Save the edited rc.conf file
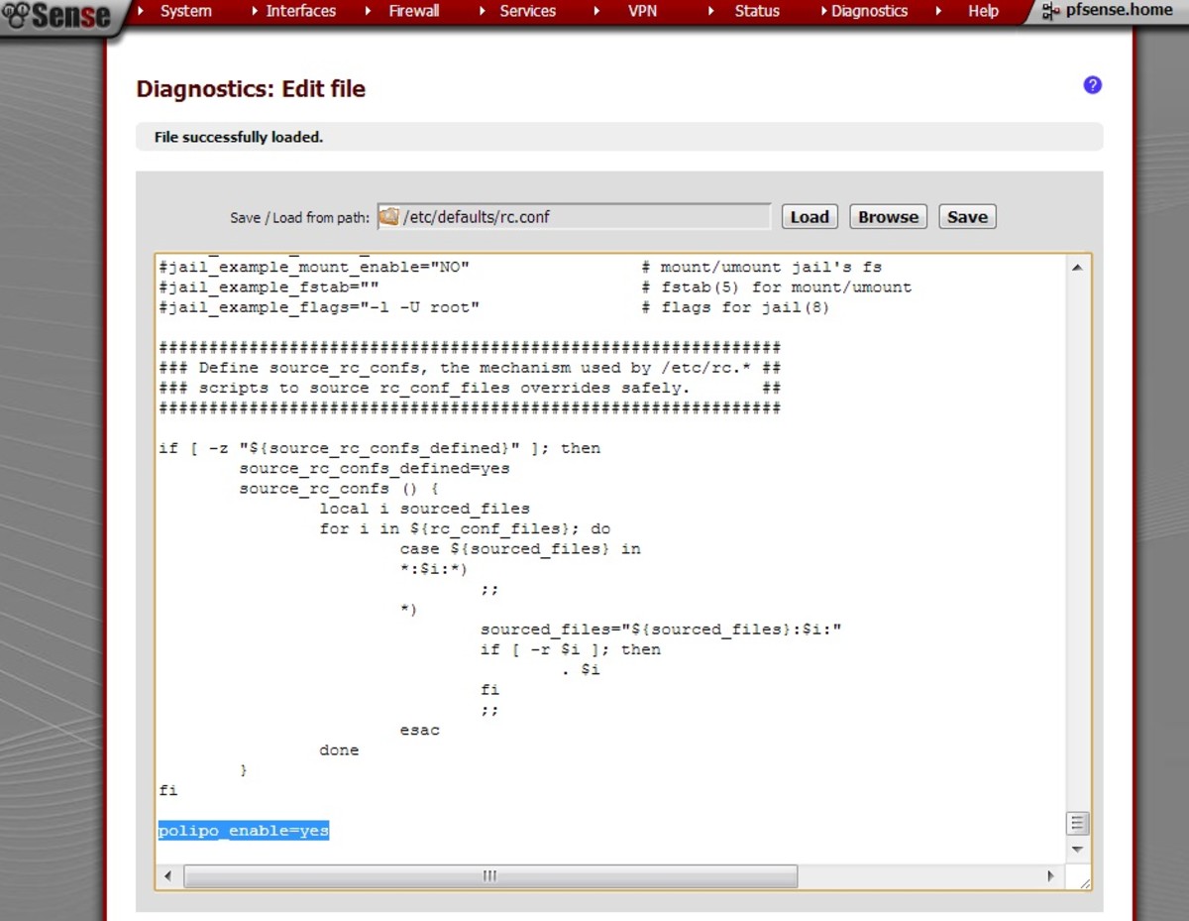This screenshot has width=1189, height=921. tap(966, 217)
